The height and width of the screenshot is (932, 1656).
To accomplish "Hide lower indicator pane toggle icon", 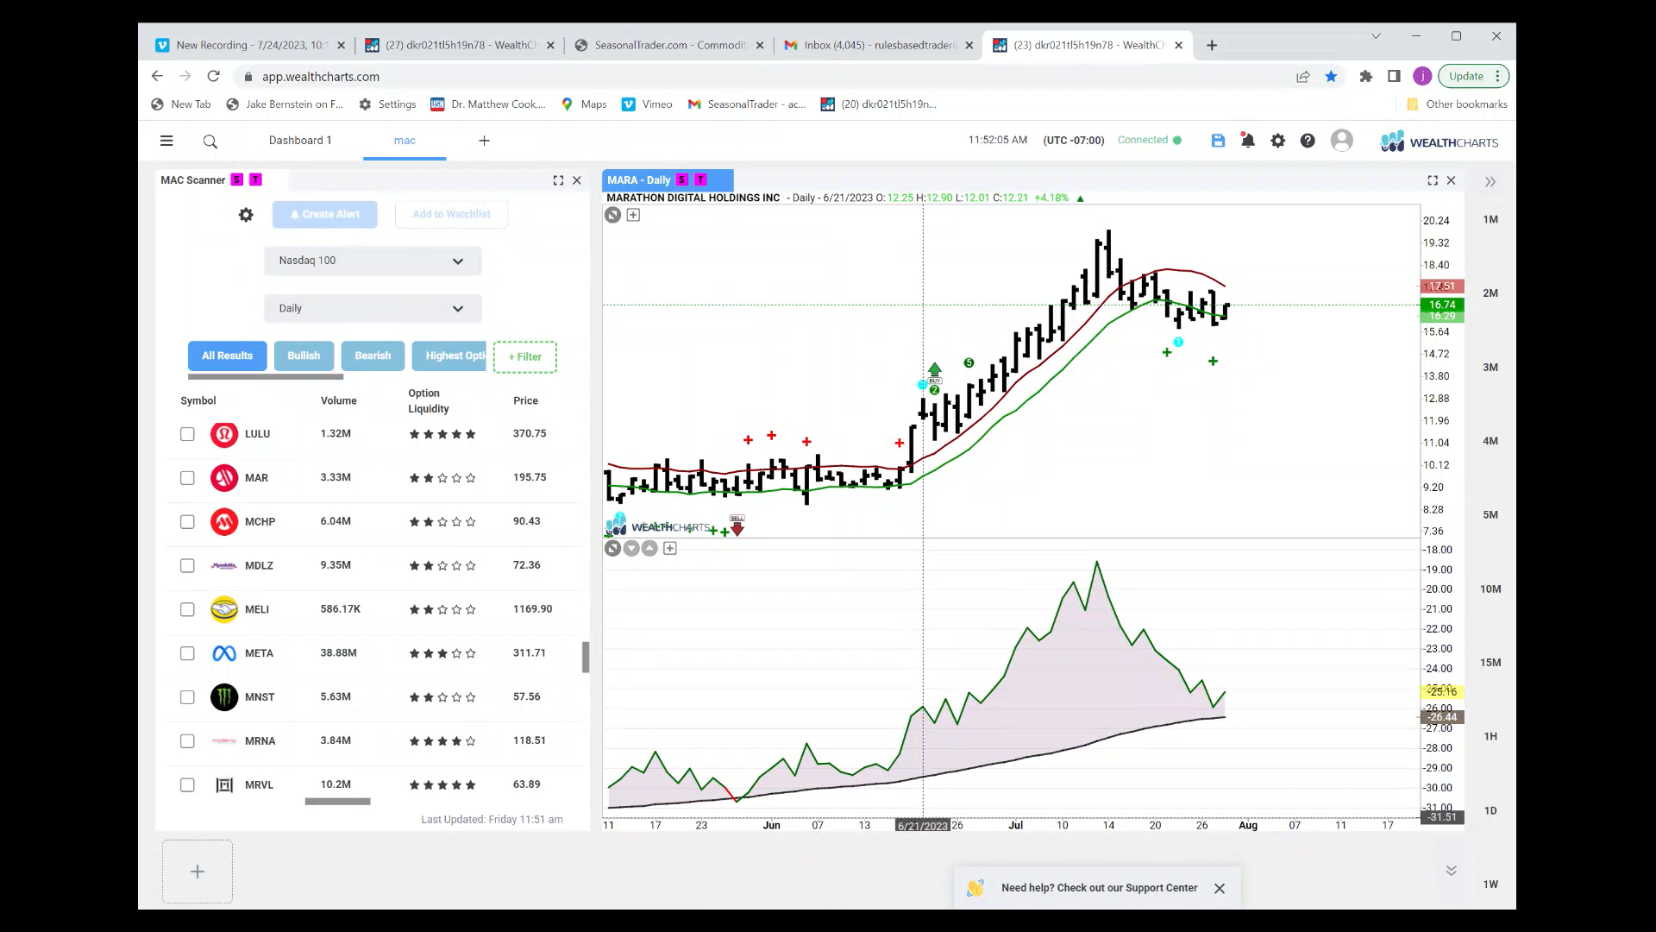I will click(612, 548).
